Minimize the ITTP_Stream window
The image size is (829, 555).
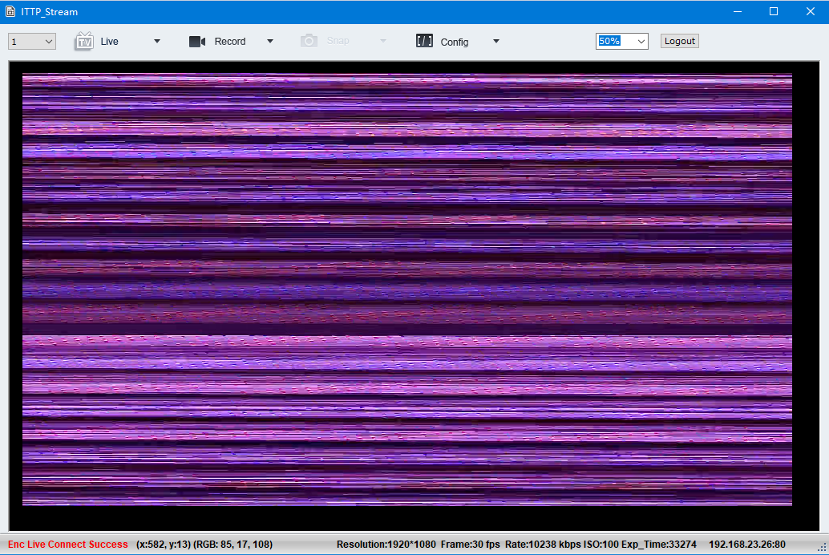tap(737, 12)
